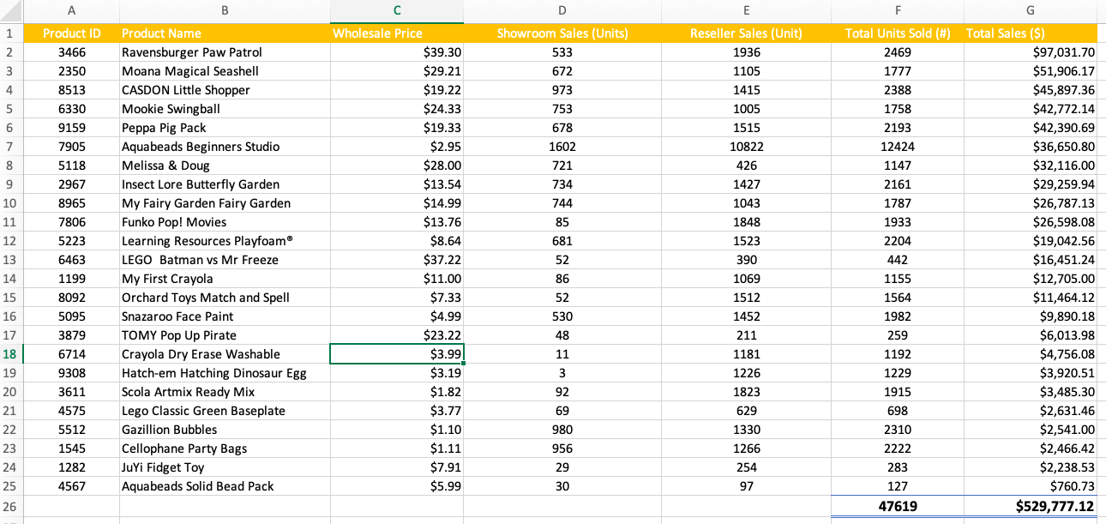Click the $97,031.70 total sales cell
The width and height of the screenshot is (1106, 524).
(x=1030, y=52)
